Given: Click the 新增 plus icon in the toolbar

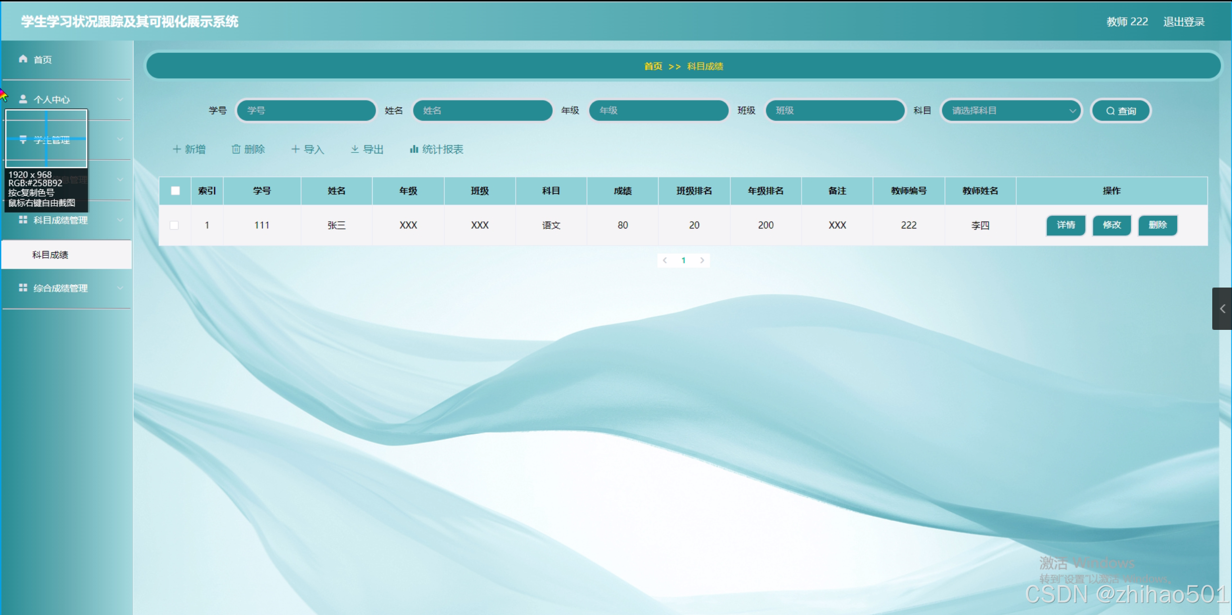Looking at the screenshot, I should pyautogui.click(x=177, y=149).
